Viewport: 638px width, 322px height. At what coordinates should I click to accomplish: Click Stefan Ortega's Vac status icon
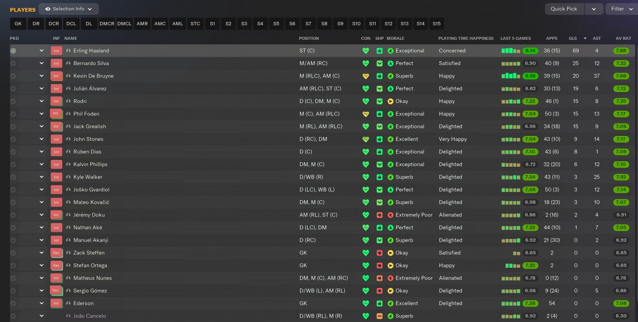click(56, 265)
